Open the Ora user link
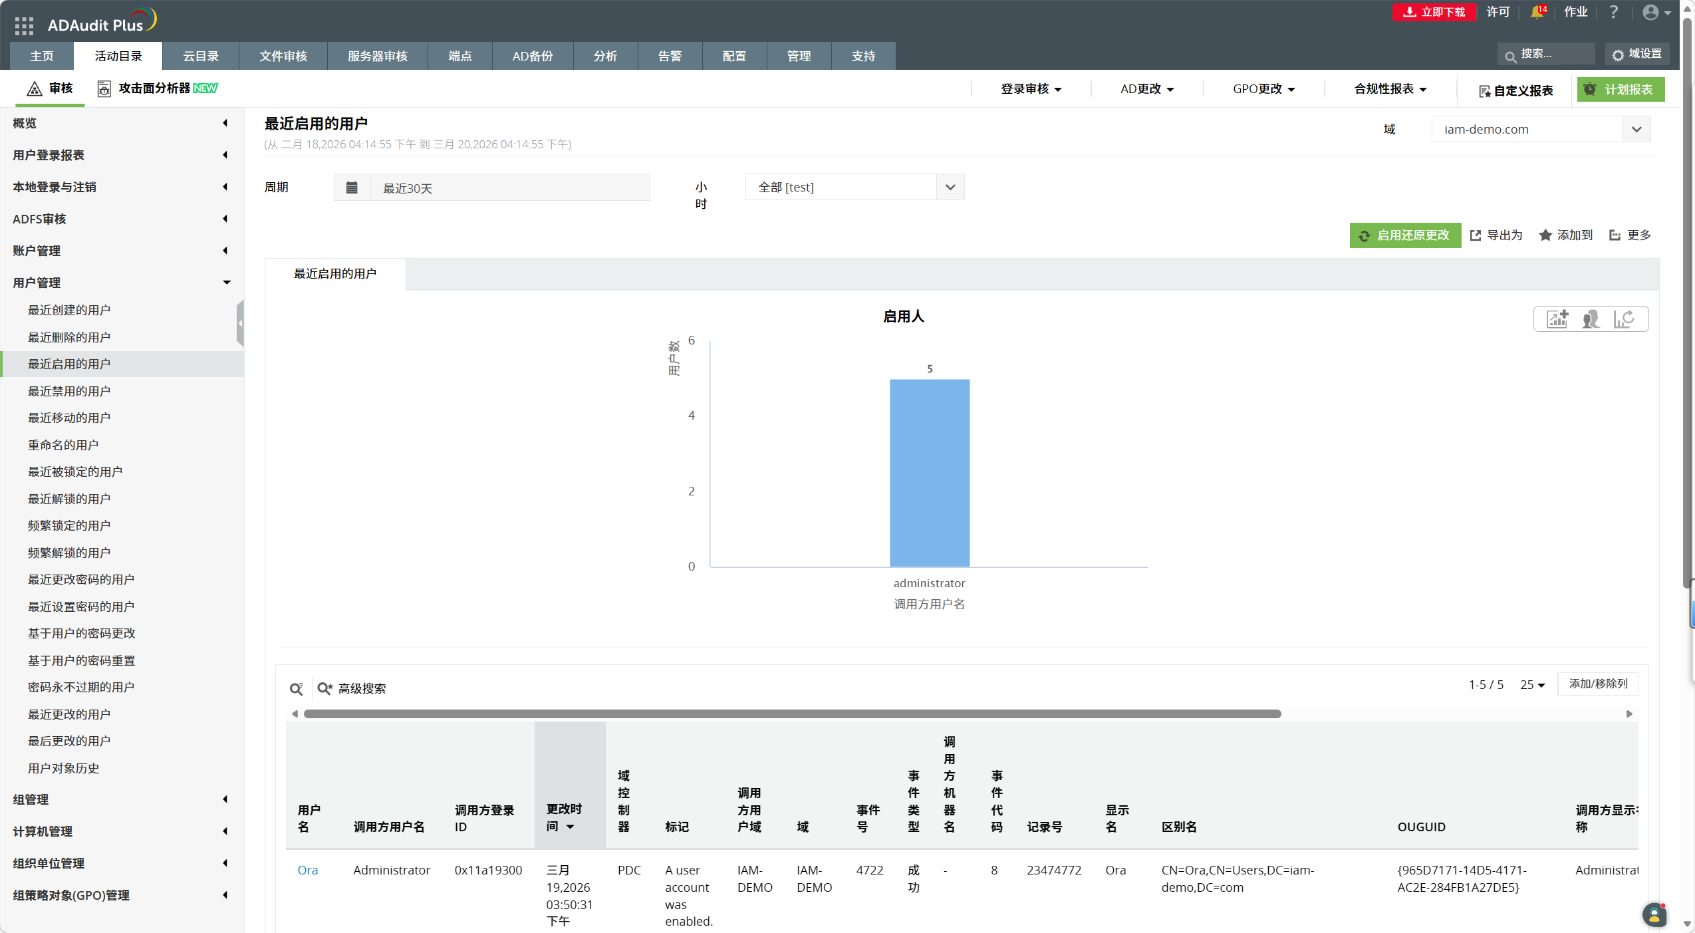The height and width of the screenshot is (933, 1695). [307, 870]
